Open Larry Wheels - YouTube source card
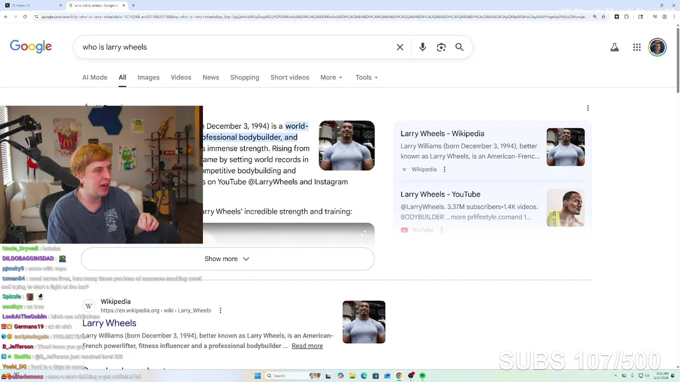This screenshot has height=382, width=680. (440, 194)
